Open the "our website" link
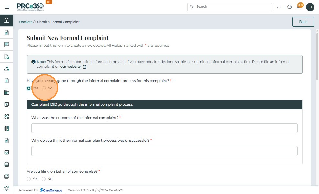Screen dimensions: 319x194 70,67
